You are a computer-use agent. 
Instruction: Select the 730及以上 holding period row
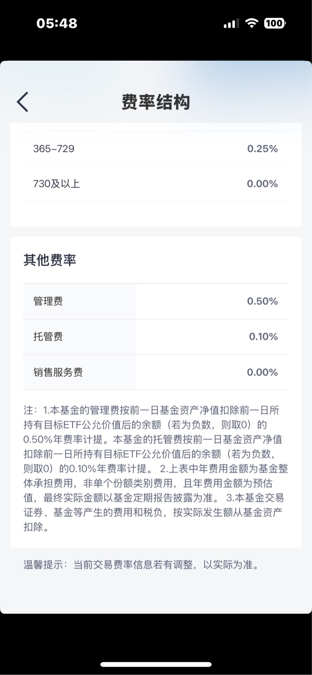pyautogui.click(x=156, y=184)
